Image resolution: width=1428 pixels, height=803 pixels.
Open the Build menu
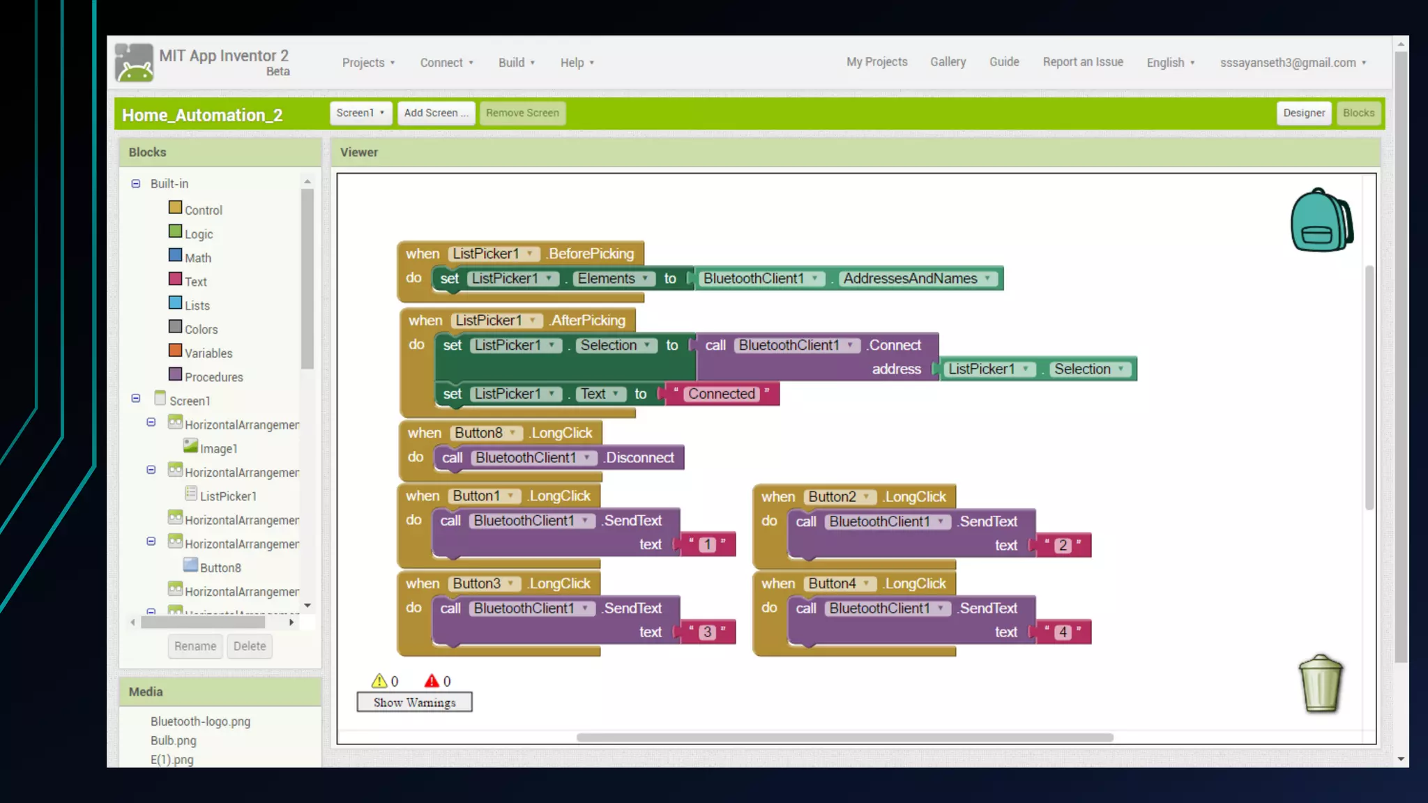[516, 63]
